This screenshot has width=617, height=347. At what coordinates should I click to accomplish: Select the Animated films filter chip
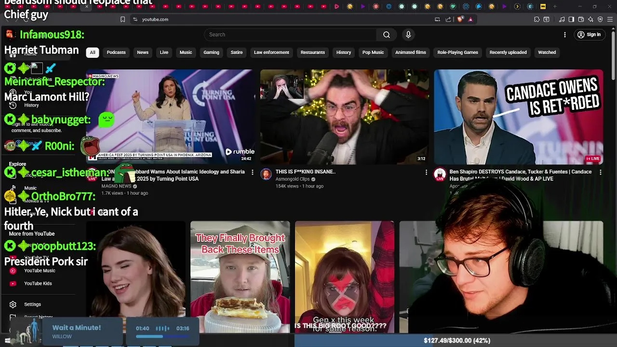point(411,53)
